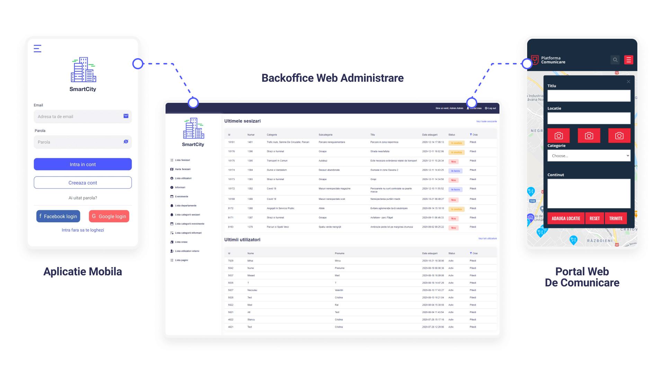The height and width of the screenshot is (374, 665).
Task: Click users icon beside 'Lista utilizatori interni'
Action: pyautogui.click(x=172, y=251)
